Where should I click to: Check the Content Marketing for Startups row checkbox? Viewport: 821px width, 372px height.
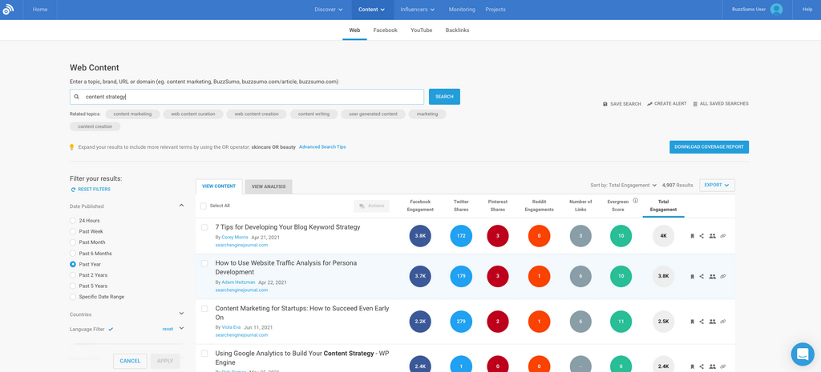pos(204,309)
